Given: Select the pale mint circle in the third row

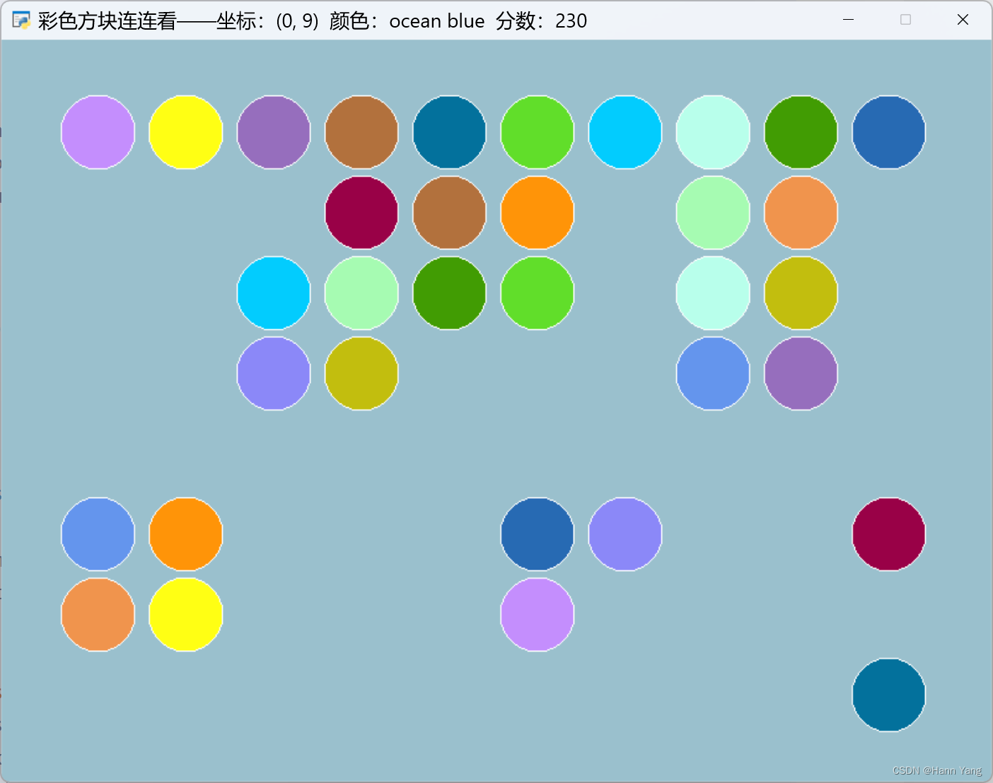Looking at the screenshot, I should click(713, 293).
